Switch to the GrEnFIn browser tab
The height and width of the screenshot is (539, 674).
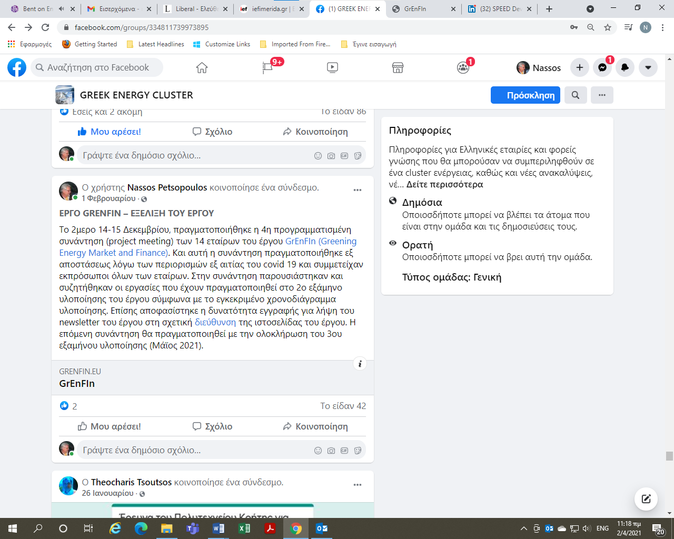423,9
